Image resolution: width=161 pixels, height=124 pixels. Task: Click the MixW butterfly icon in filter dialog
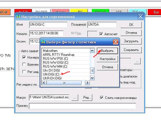coord(43,42)
